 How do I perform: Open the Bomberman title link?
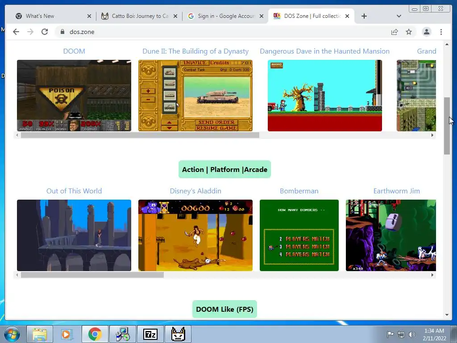click(x=299, y=191)
